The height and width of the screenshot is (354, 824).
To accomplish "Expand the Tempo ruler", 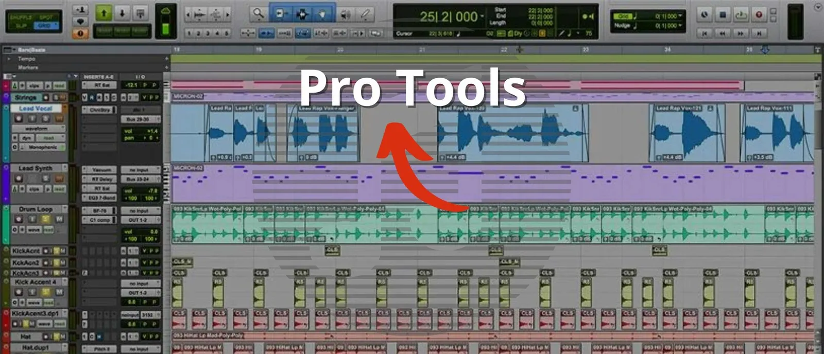I will click(9, 59).
